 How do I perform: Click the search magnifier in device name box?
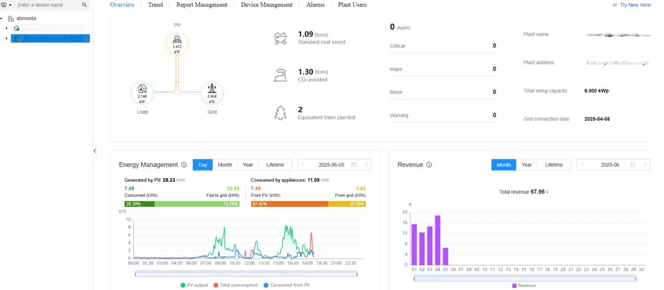85,5
